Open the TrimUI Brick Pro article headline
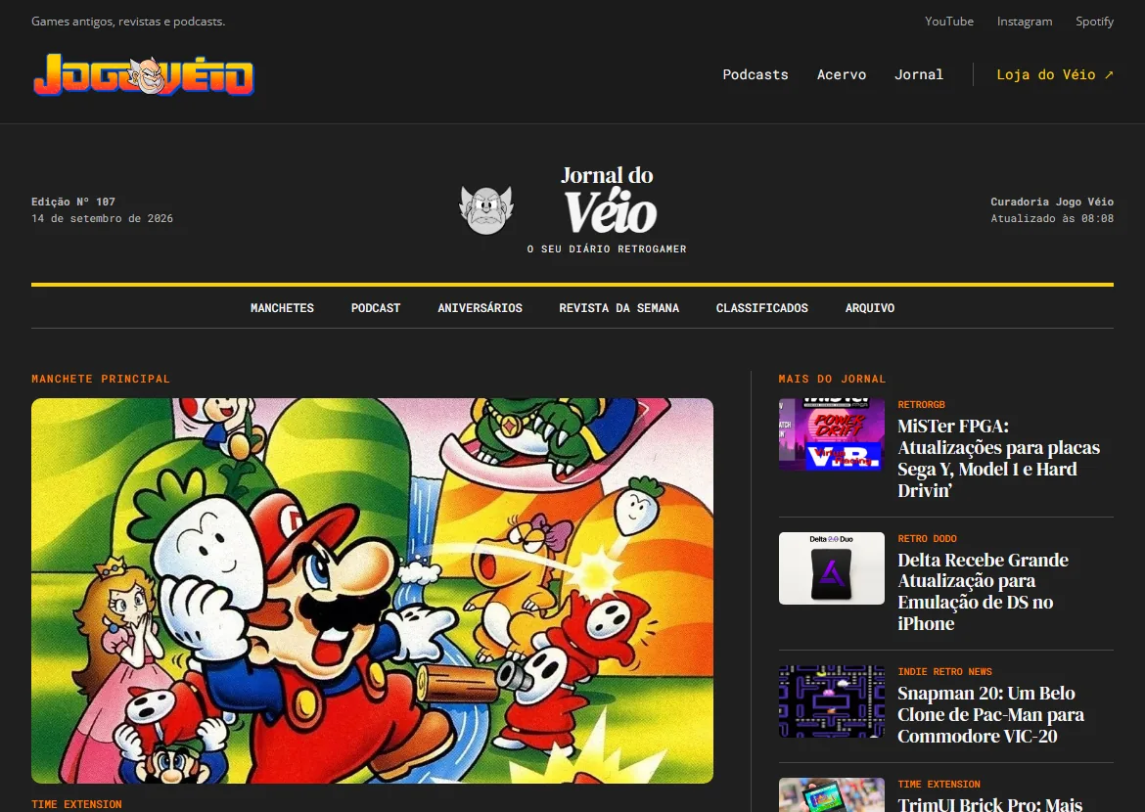Screen dimensions: 1145x812 point(990,804)
